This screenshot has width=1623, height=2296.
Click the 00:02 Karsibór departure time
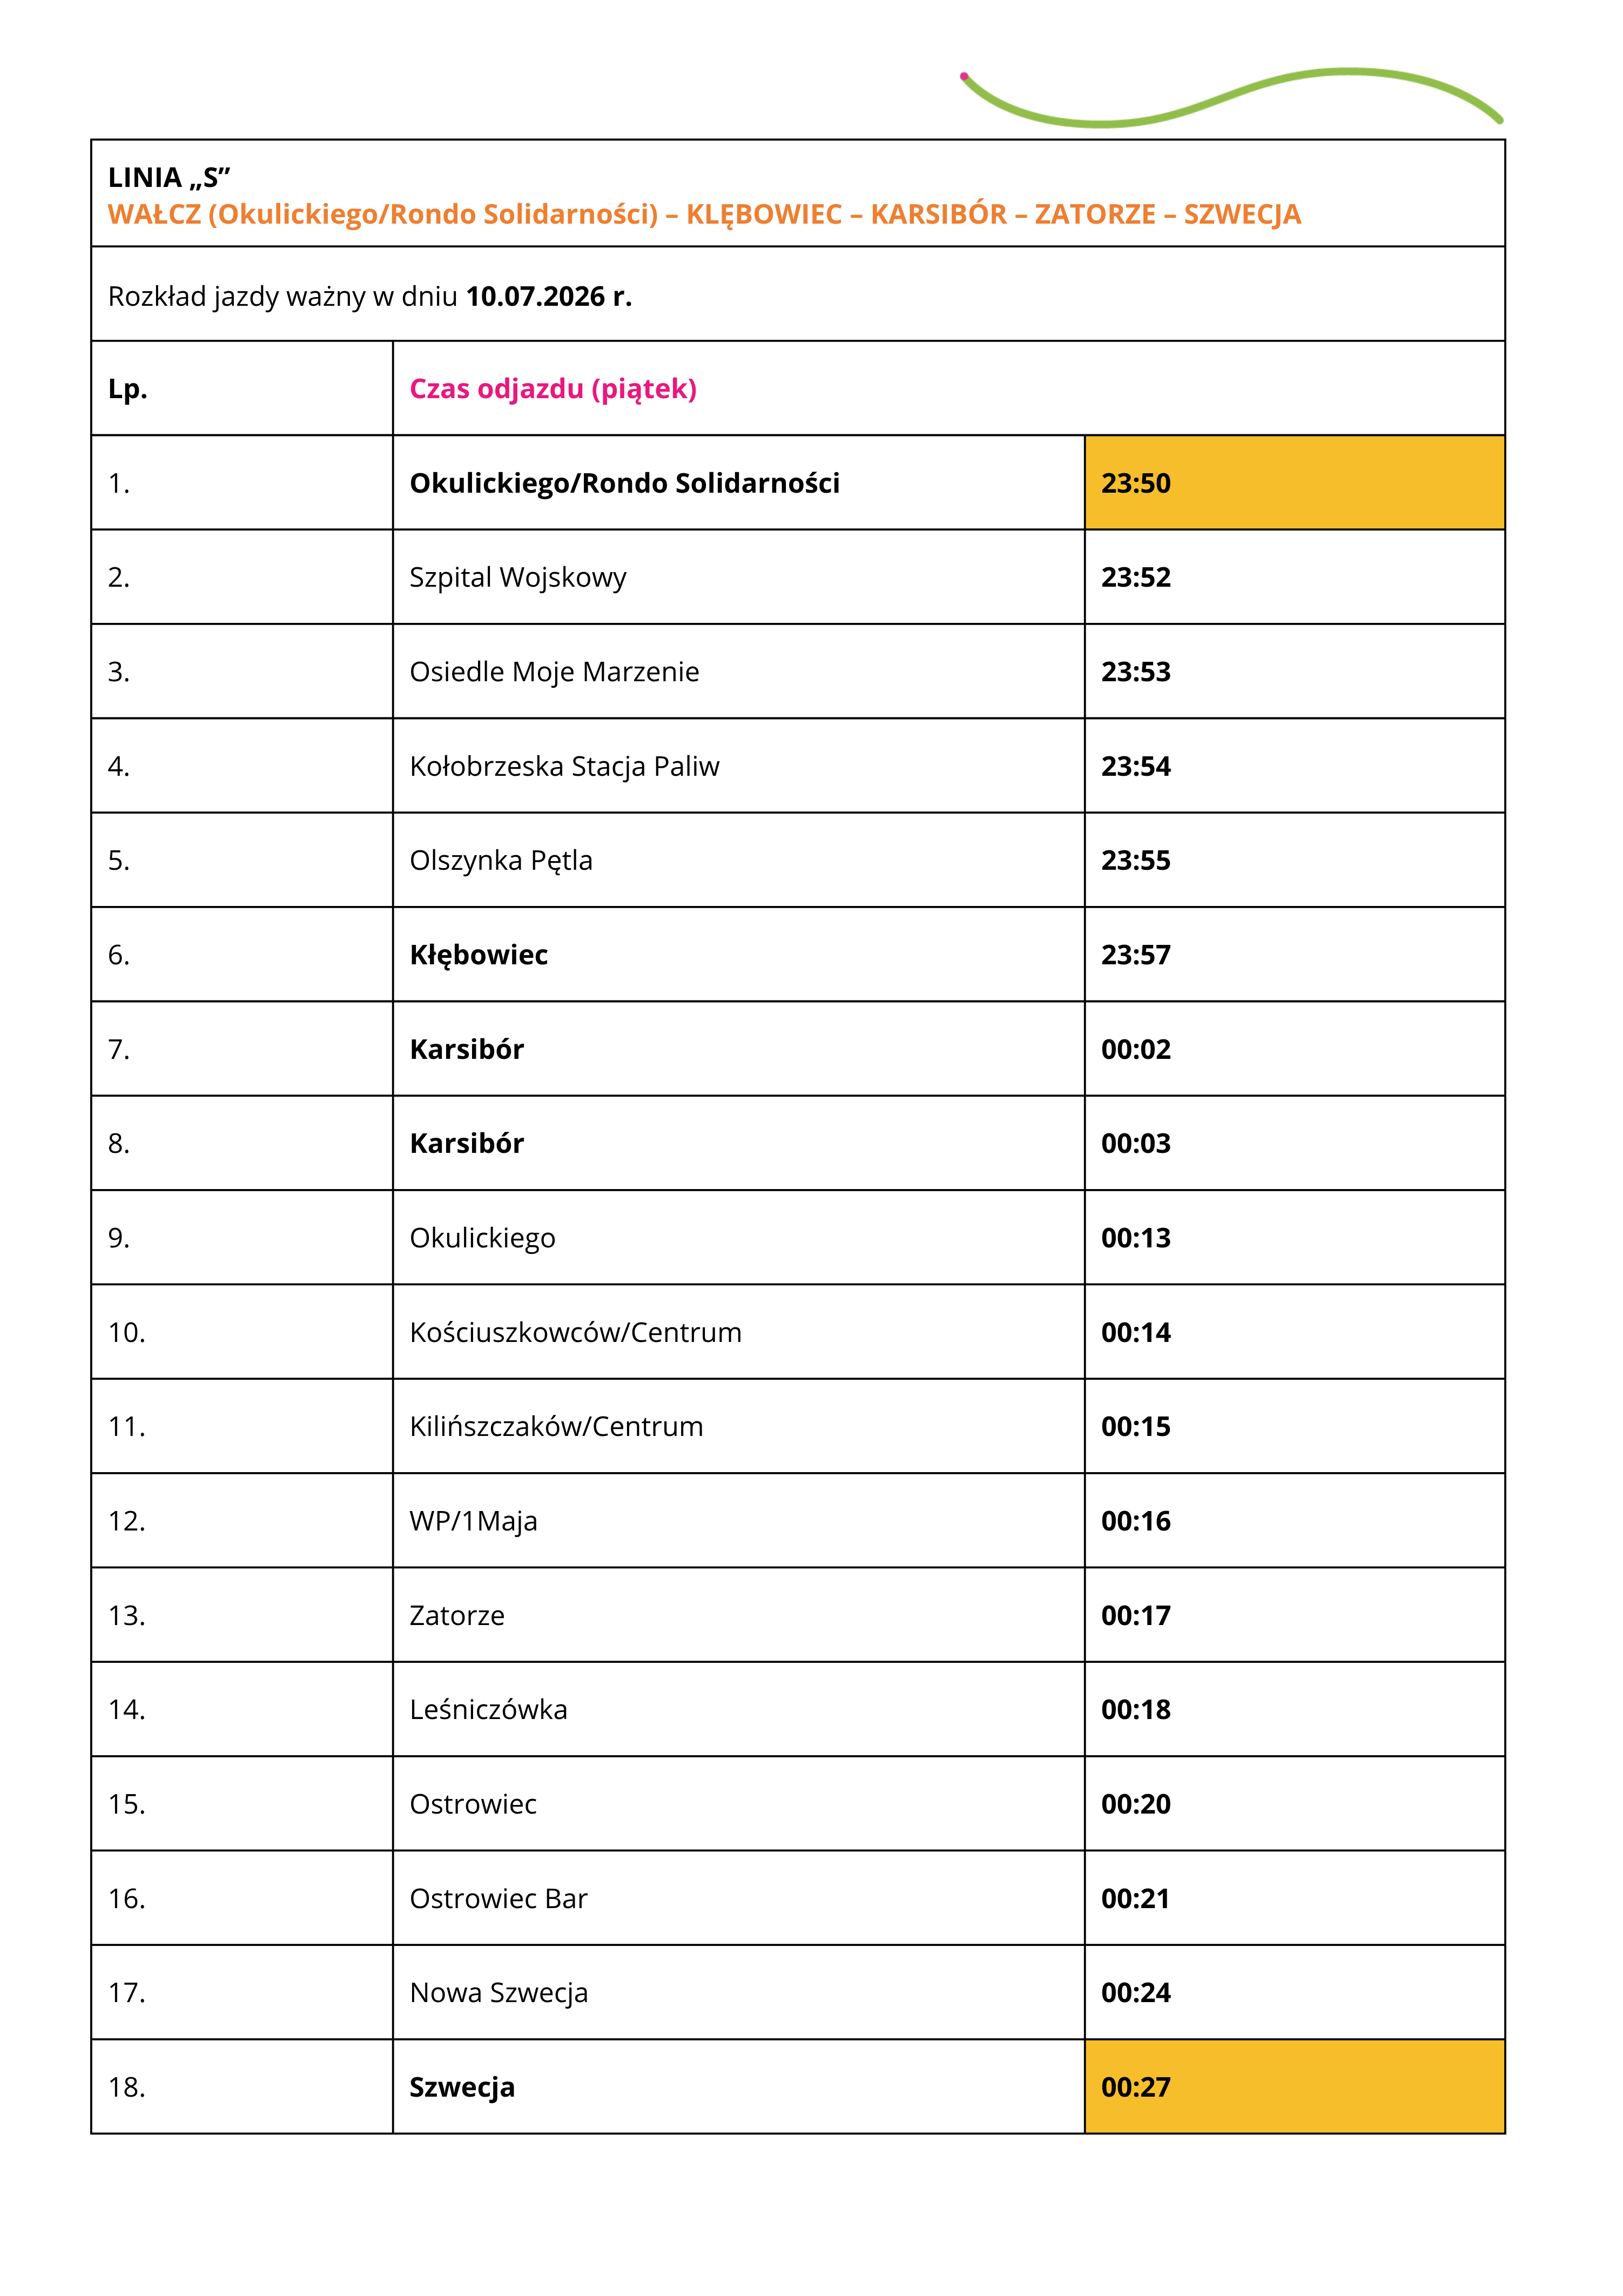pos(1135,1049)
